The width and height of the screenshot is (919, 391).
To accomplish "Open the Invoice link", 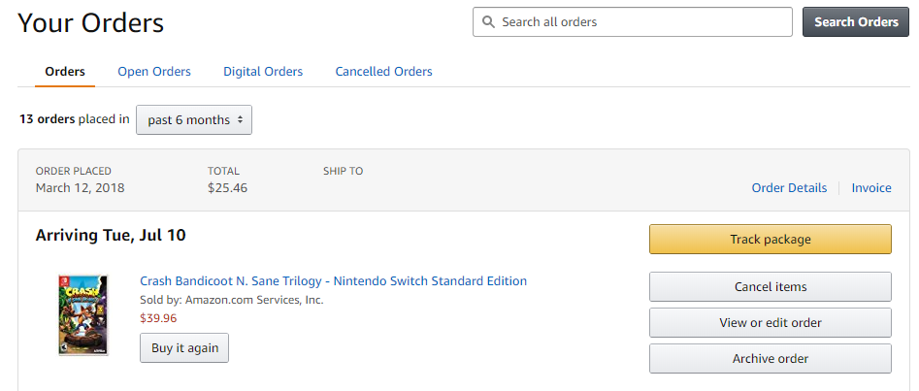I will [871, 187].
